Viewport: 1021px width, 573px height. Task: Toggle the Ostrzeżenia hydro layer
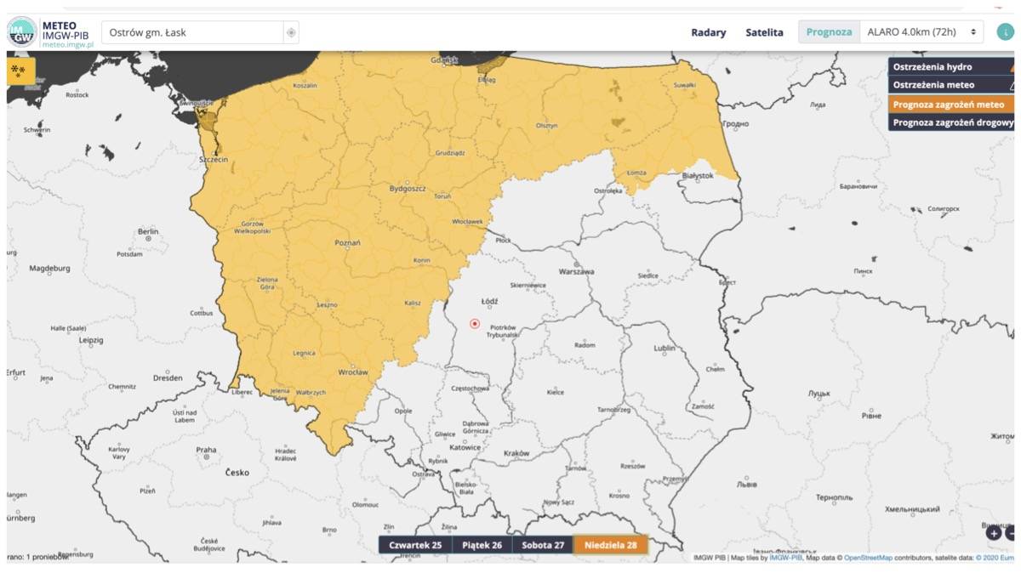pyautogui.click(x=933, y=67)
